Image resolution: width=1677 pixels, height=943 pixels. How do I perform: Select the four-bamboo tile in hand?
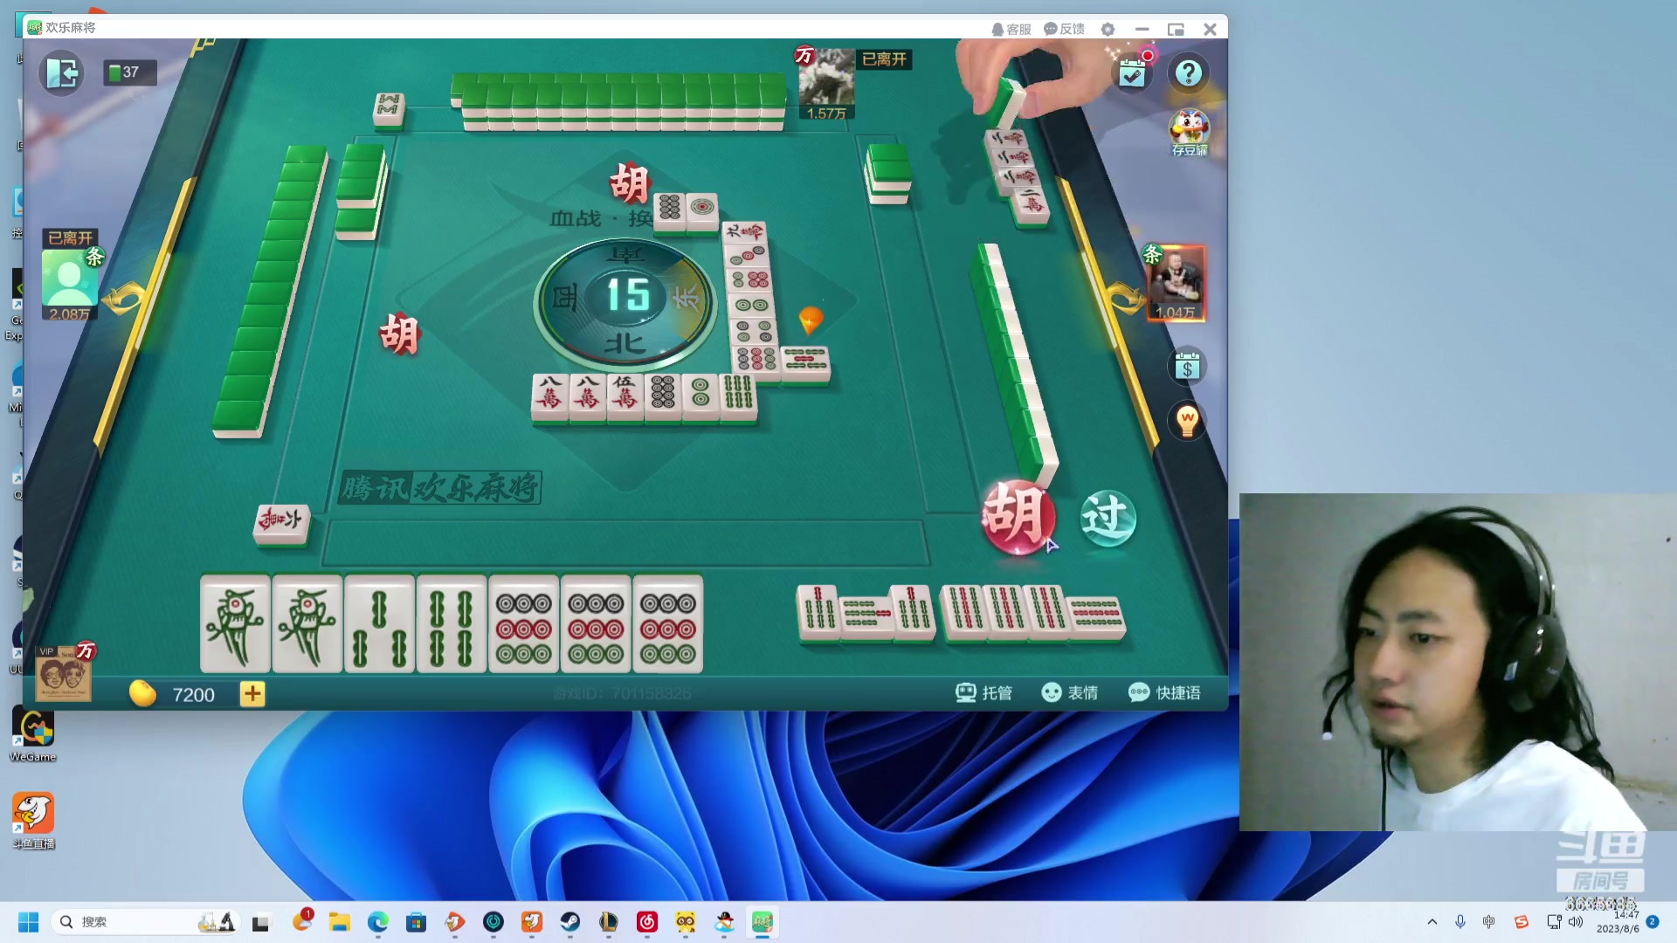click(x=452, y=625)
